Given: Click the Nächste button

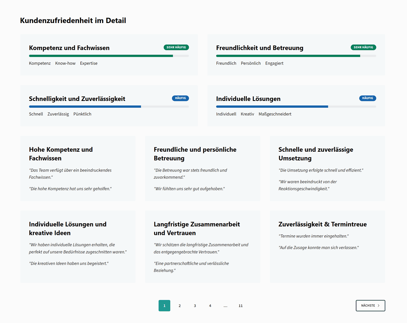Looking at the screenshot, I should pyautogui.click(x=370, y=306).
